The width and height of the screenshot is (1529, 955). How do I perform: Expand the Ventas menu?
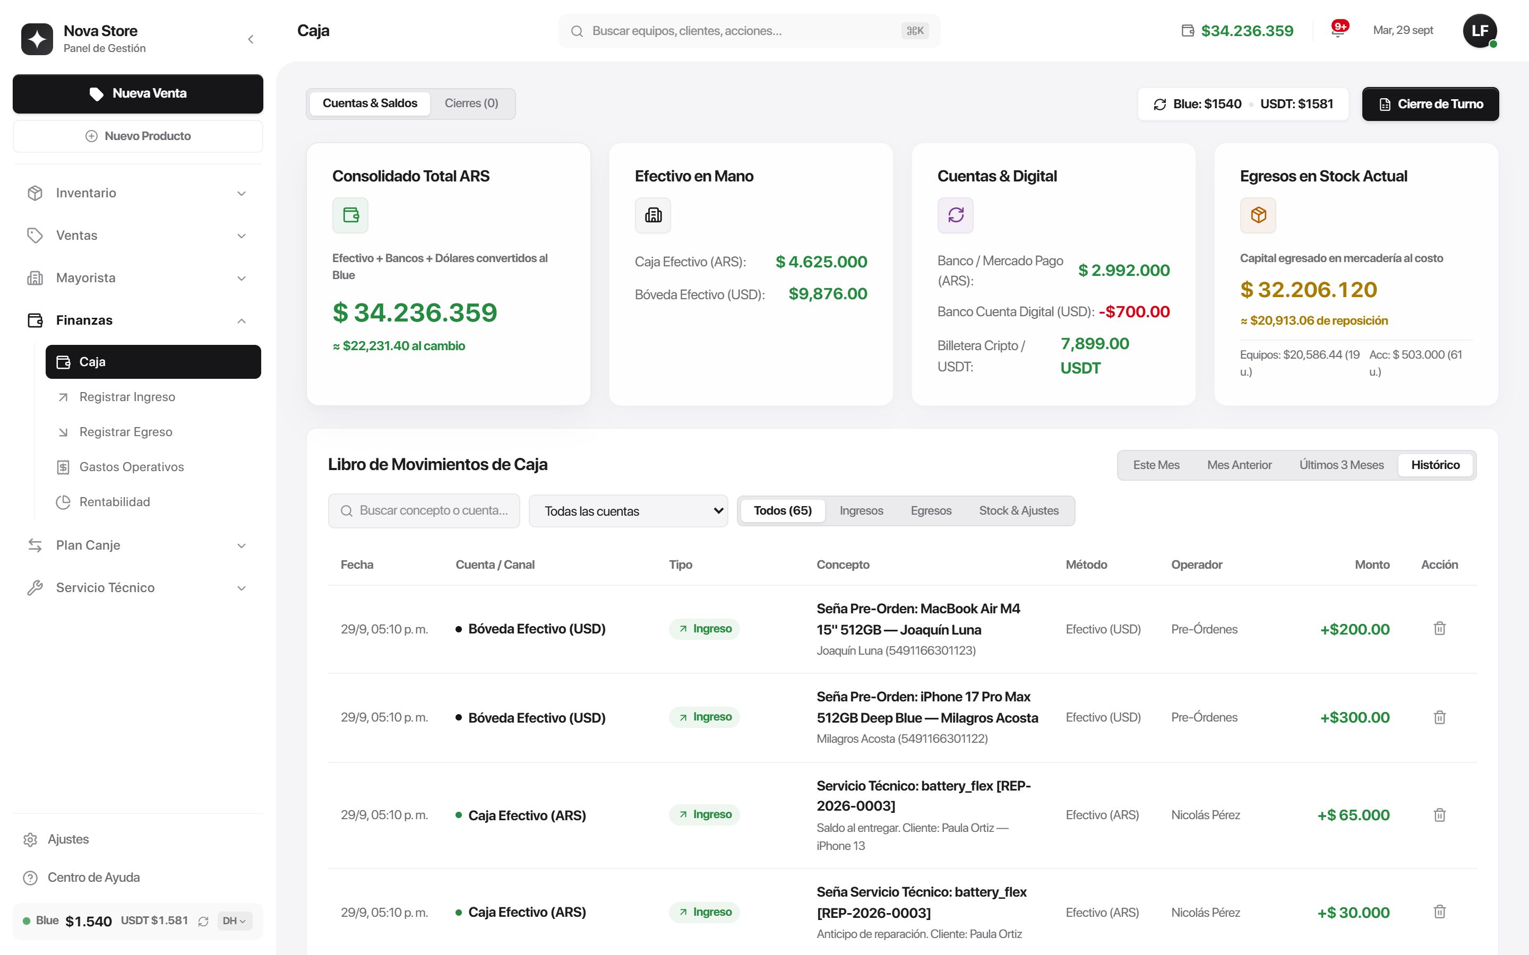click(138, 236)
